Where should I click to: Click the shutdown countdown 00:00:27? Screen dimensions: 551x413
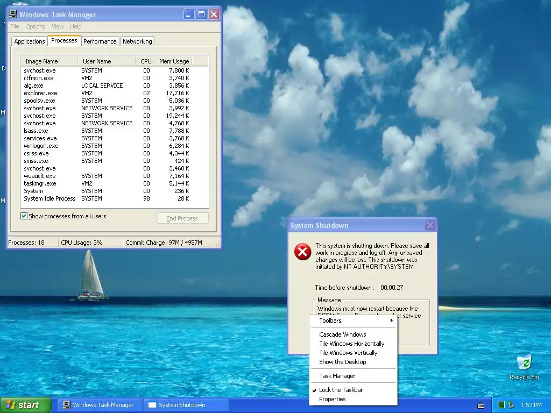(392, 288)
